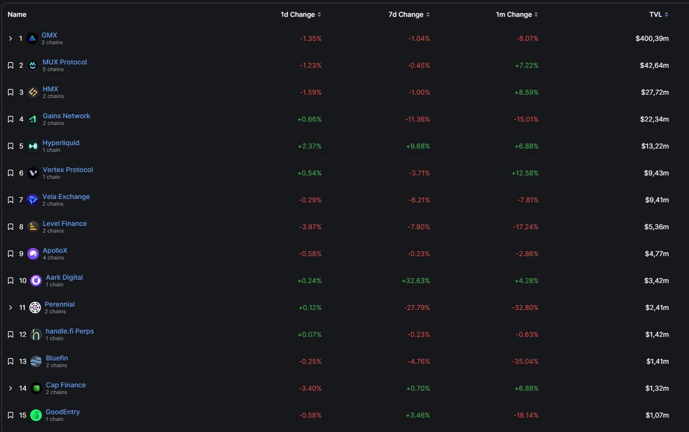Click the GMX protocol logo icon
Image resolution: width=689 pixels, height=432 pixels.
[x=32, y=38]
